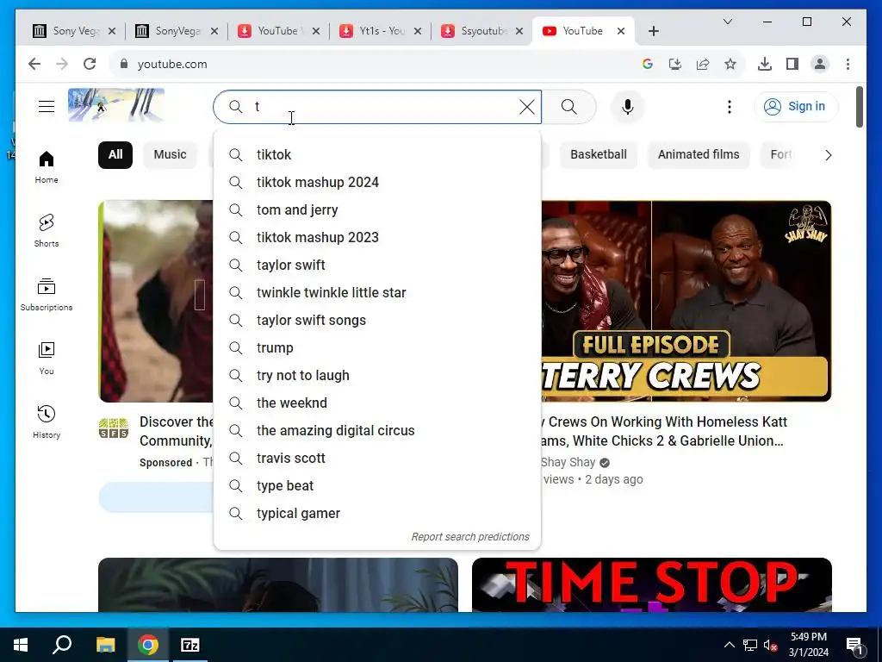Image resolution: width=882 pixels, height=662 pixels.
Task: Go back with the browser back arrow
Action: click(x=34, y=64)
